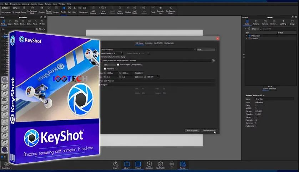Open the inch units dropdown
The width and height of the screenshot is (299, 172).
[139, 77]
